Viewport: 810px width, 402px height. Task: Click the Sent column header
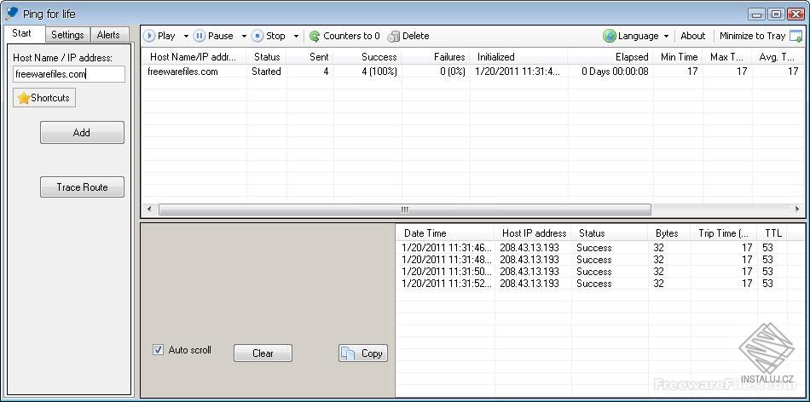[310, 57]
